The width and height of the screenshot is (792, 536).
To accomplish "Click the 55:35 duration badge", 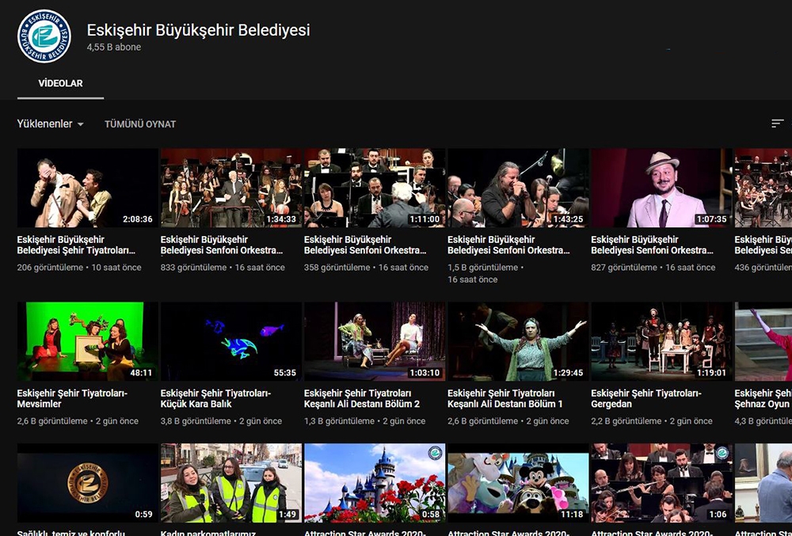I will [x=285, y=372].
